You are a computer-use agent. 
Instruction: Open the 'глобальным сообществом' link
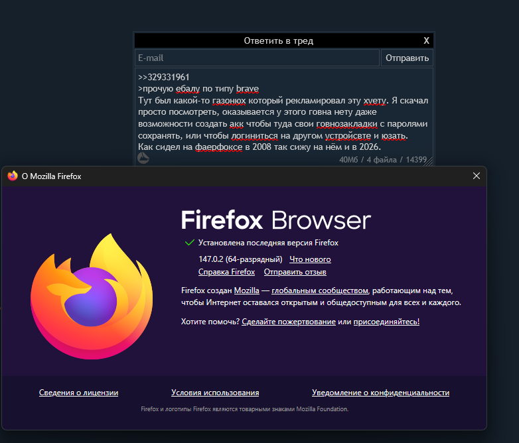click(x=320, y=290)
